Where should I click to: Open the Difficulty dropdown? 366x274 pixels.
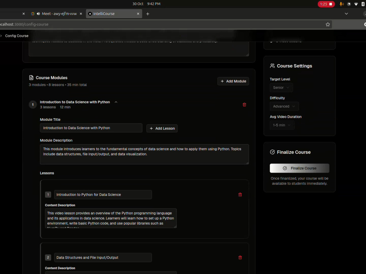click(x=284, y=106)
